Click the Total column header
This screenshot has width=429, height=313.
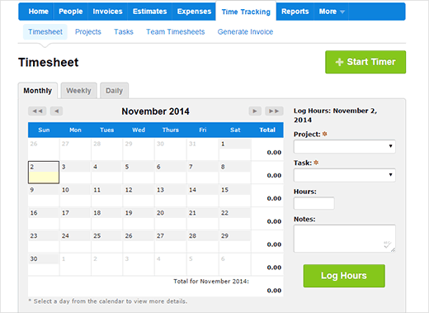[x=267, y=130]
